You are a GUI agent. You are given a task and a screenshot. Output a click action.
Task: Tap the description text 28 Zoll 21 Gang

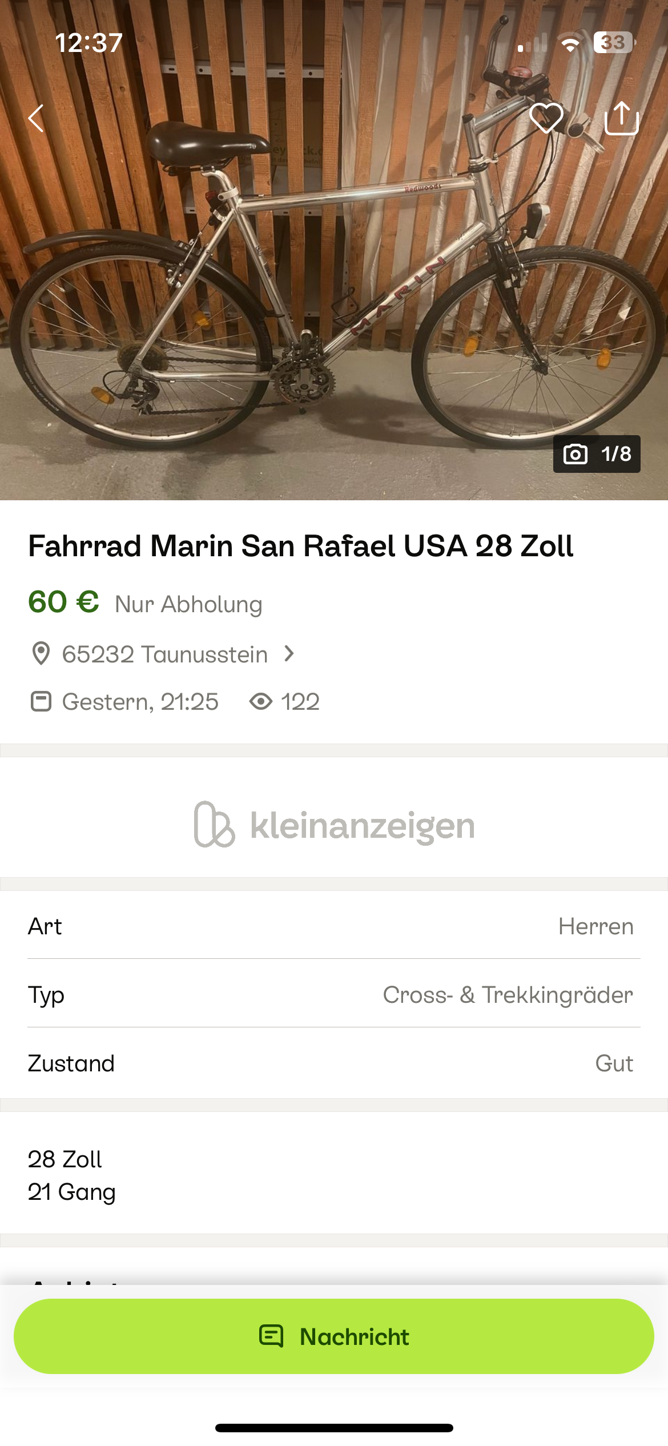click(72, 1175)
